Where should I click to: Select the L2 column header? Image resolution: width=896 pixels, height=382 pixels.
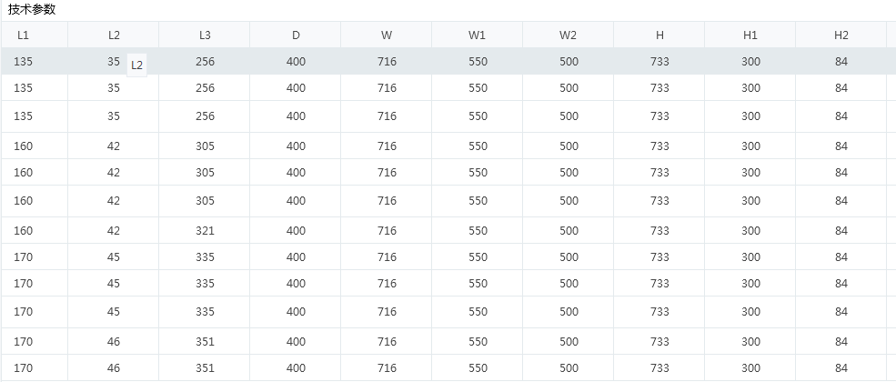[113, 35]
